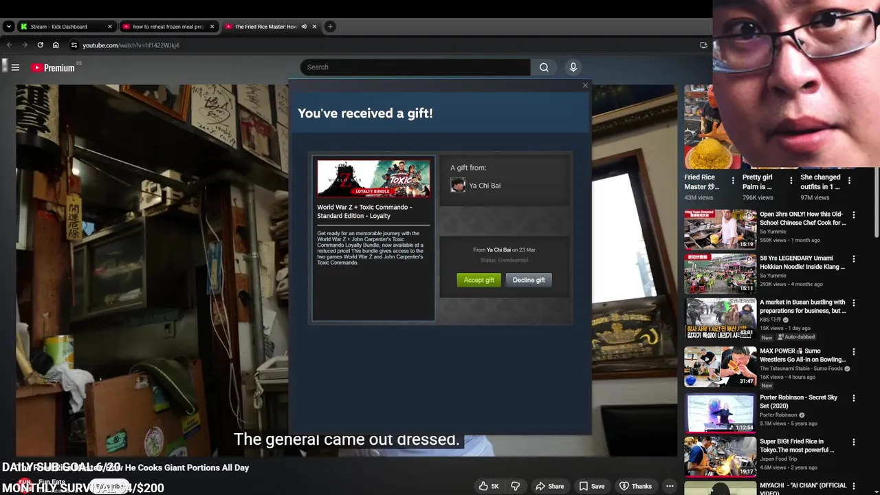View site information icon in address bar

tap(74, 45)
